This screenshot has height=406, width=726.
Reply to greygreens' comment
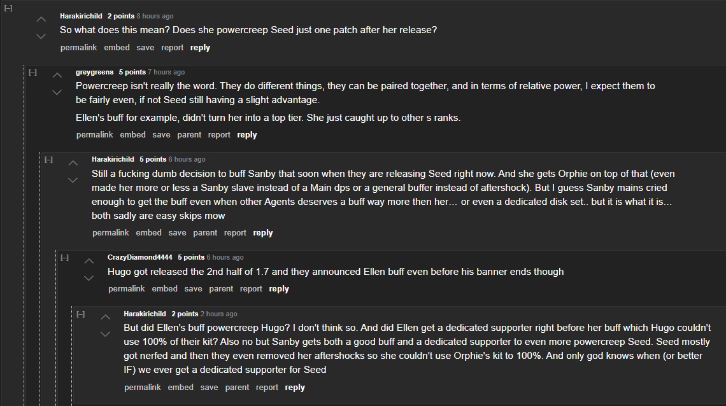click(247, 135)
